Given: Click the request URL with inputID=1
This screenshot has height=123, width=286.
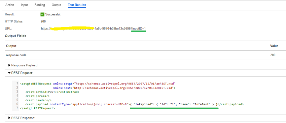Looking at the screenshot, I should [x=94, y=28].
